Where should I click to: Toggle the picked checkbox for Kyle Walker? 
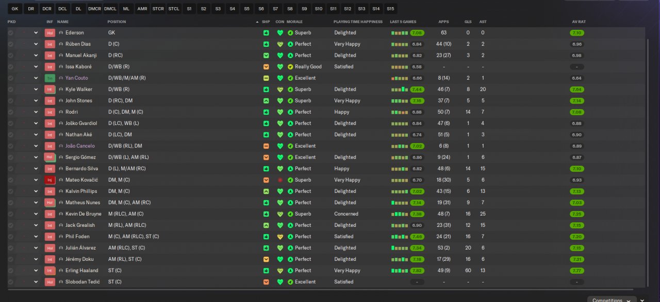[x=10, y=90]
